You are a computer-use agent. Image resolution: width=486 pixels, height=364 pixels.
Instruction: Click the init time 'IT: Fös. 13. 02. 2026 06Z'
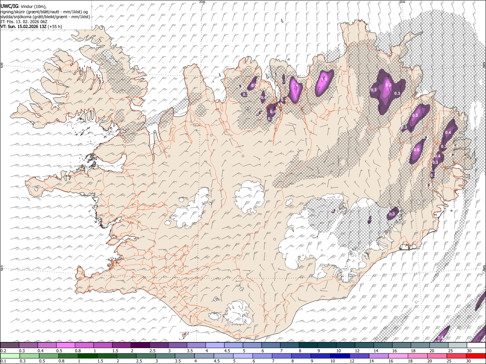pos(24,22)
